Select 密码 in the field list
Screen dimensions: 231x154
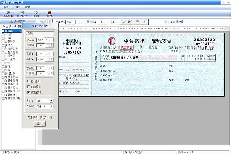7,67
